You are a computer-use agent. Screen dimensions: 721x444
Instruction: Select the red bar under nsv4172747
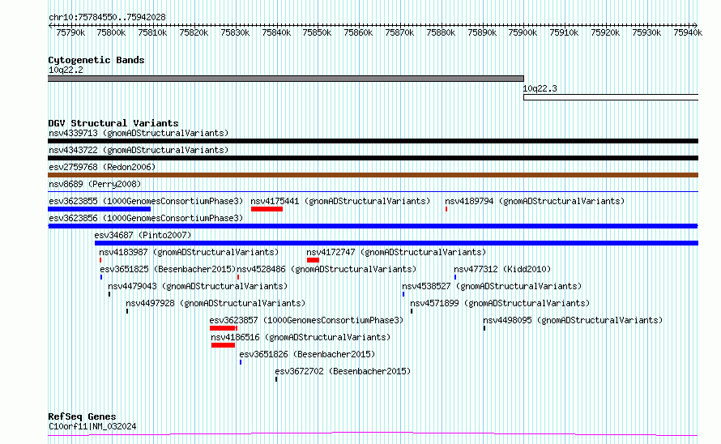tap(314, 260)
